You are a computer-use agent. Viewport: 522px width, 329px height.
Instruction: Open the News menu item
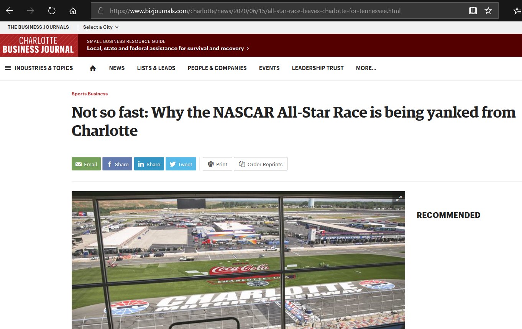click(x=117, y=68)
